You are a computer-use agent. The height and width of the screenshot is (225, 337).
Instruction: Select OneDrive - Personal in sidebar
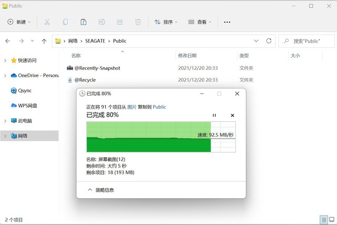(x=34, y=76)
